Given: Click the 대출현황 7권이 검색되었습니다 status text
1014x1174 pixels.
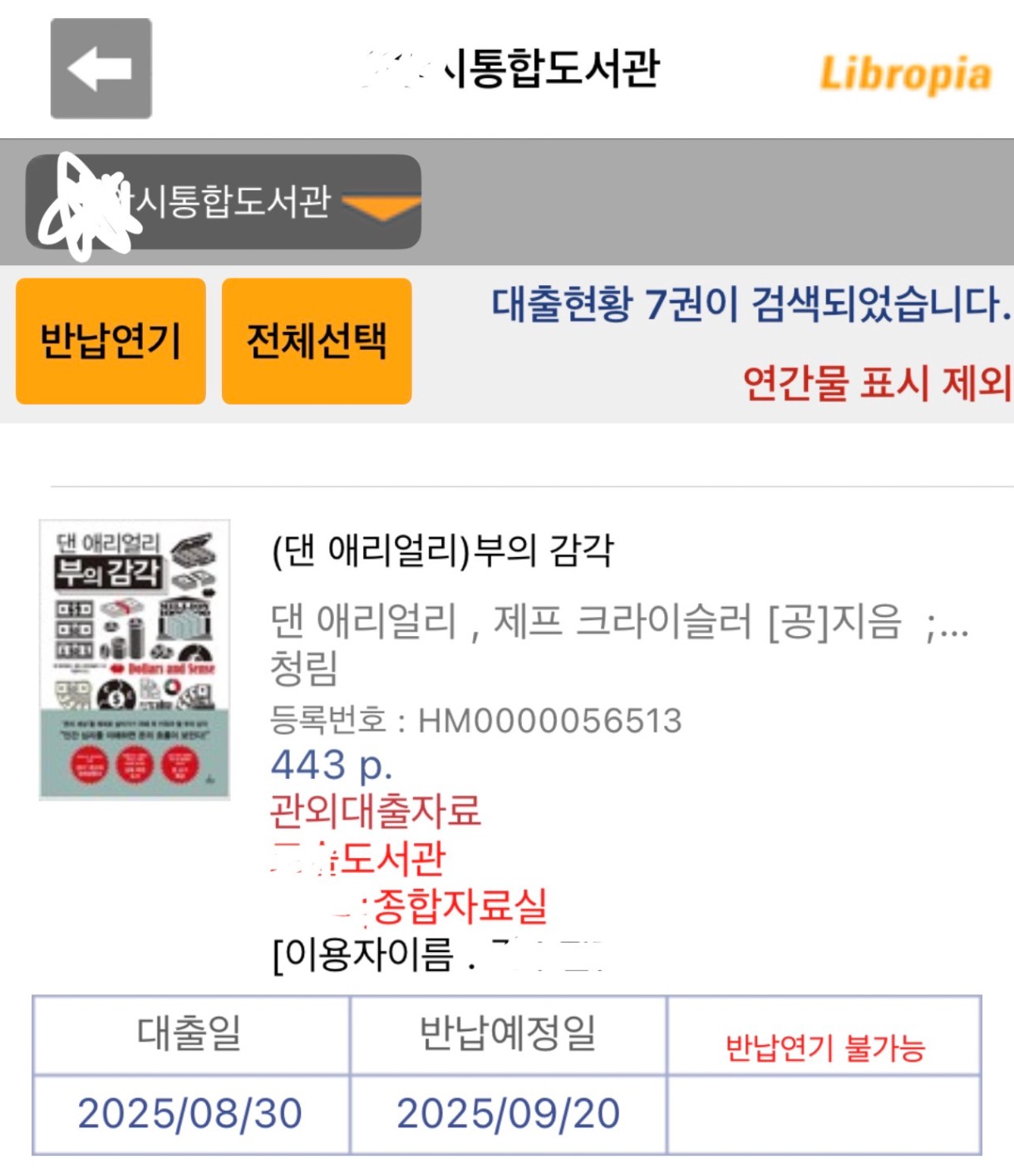Looking at the screenshot, I should (x=751, y=303).
